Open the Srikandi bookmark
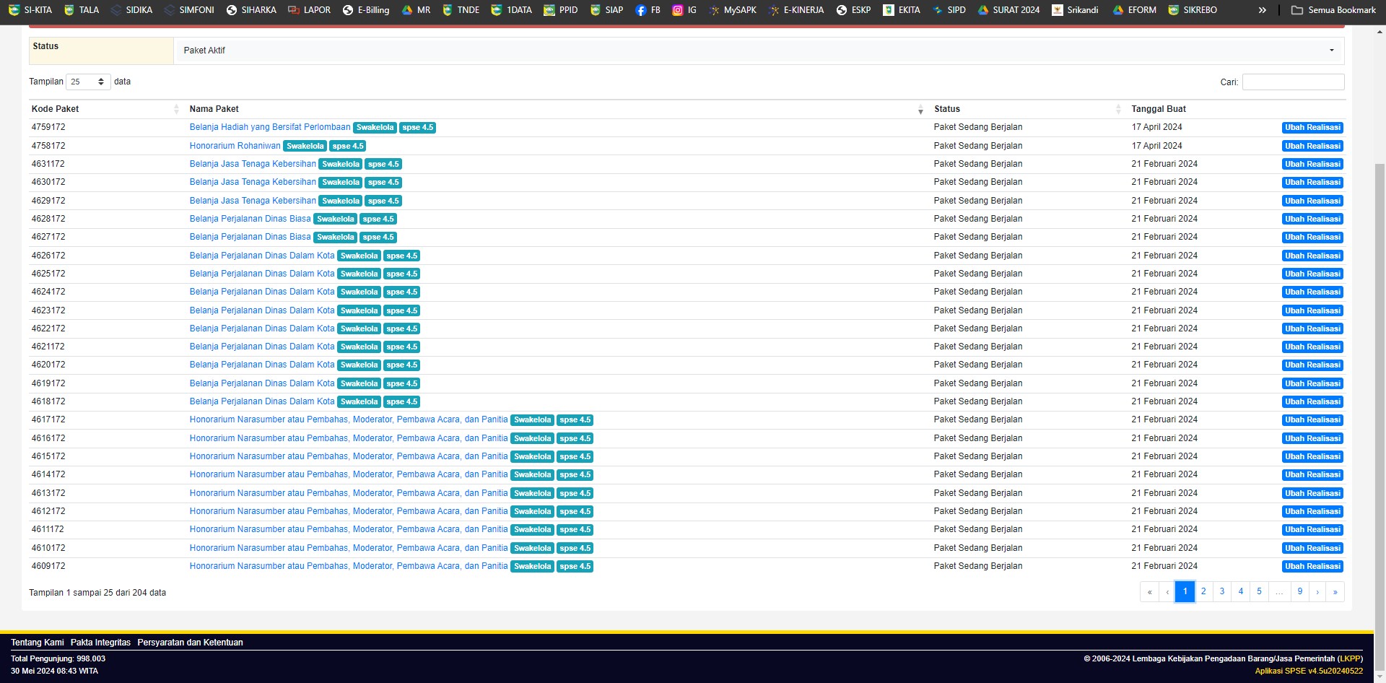This screenshot has height=683, width=1386. [1076, 10]
